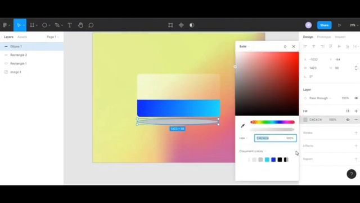Open the Figma main menu icon

click(5, 25)
